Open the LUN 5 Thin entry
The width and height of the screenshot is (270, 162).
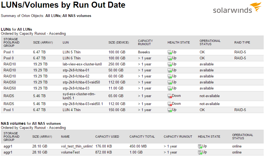pos(71,52)
